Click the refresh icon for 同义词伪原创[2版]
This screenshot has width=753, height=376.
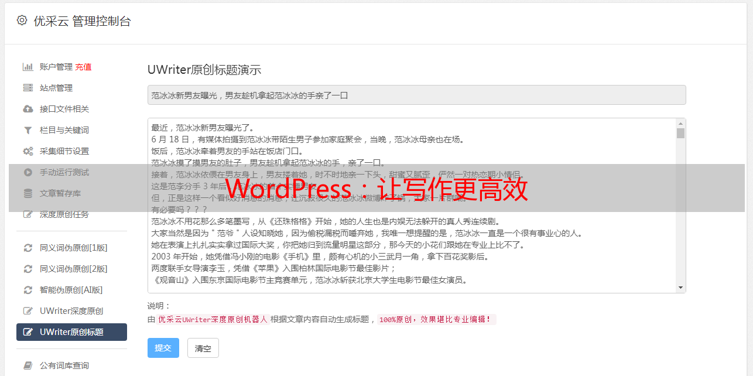(28, 269)
